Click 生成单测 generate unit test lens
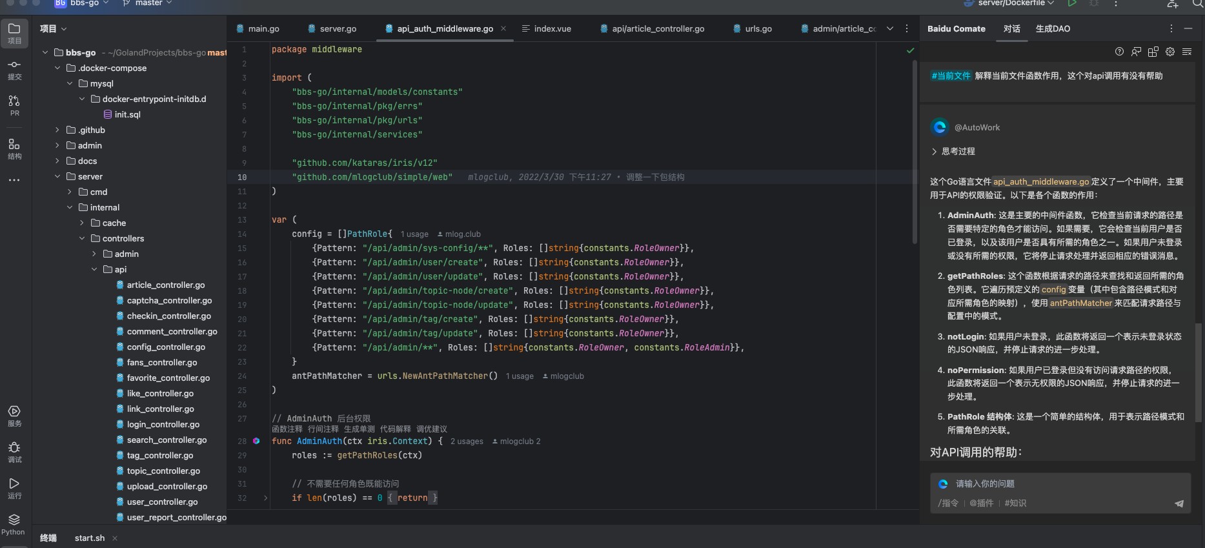 point(359,429)
